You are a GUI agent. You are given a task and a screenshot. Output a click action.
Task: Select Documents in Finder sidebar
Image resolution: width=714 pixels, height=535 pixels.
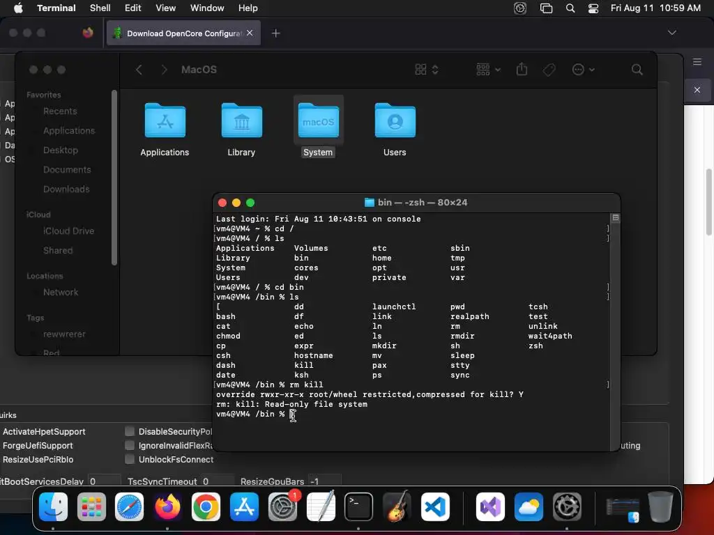point(67,170)
